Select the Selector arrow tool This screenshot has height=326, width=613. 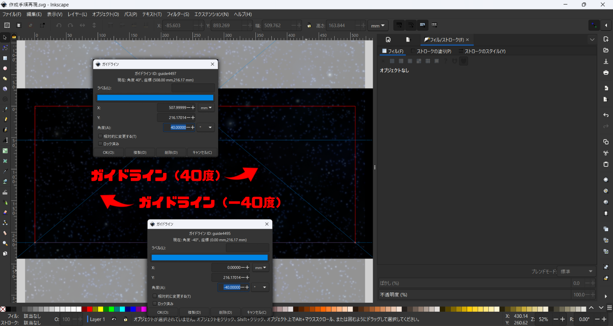(x=5, y=38)
